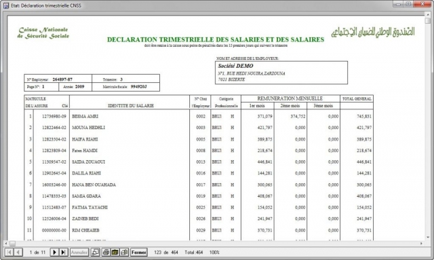The height and width of the screenshot is (260, 434).
Task: Click the name SAIDA ZOUAOUI
Action: [88, 162]
